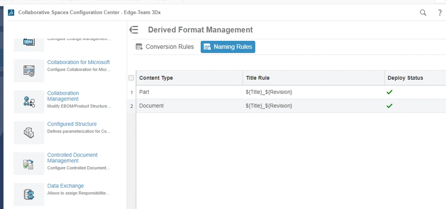Screen dimensions: 446x209
Task: Open the Configured Structure link
Action: point(72,124)
